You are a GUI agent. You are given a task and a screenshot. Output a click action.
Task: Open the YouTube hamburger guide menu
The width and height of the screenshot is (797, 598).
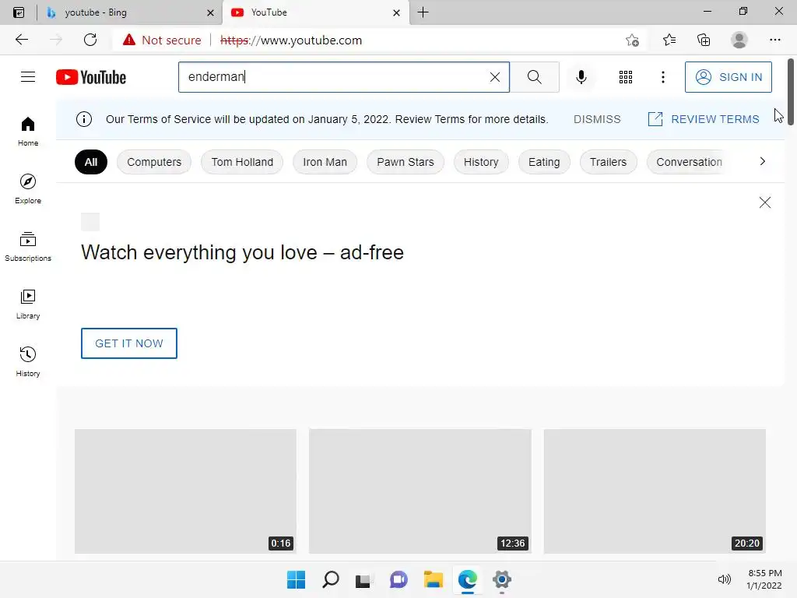[28, 77]
